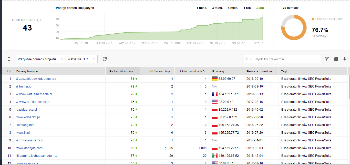Image resolution: width=350 pixels, height=165 pixels.
Task: Click the expand/collapse arrows icon
Action: pyautogui.click(x=9, y=59)
